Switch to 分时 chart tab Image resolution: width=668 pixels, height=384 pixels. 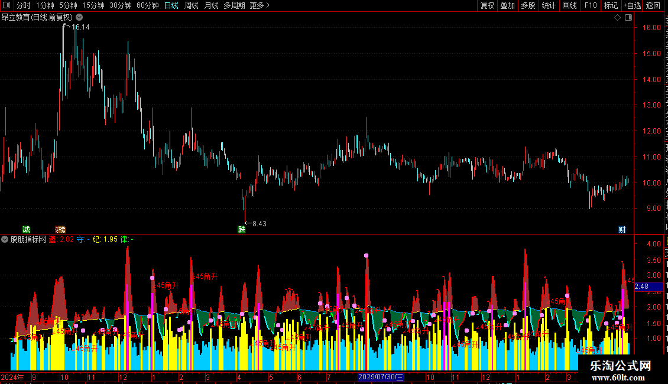[x=24, y=5]
